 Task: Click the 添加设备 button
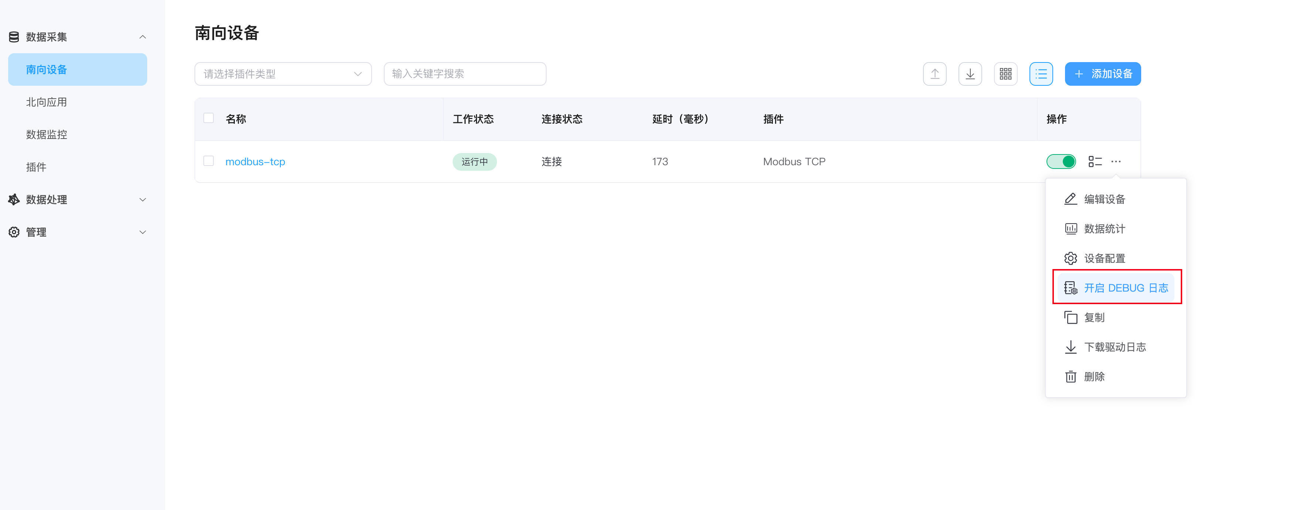coord(1102,74)
